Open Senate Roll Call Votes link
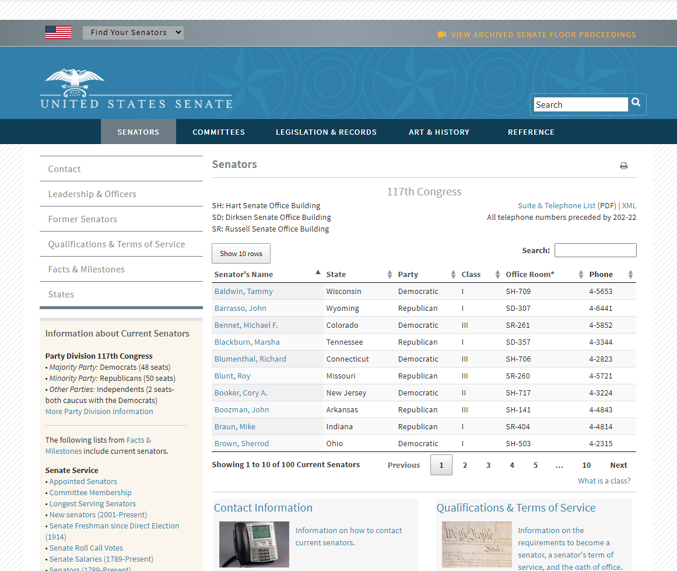The width and height of the screenshot is (677, 571). pos(86,548)
